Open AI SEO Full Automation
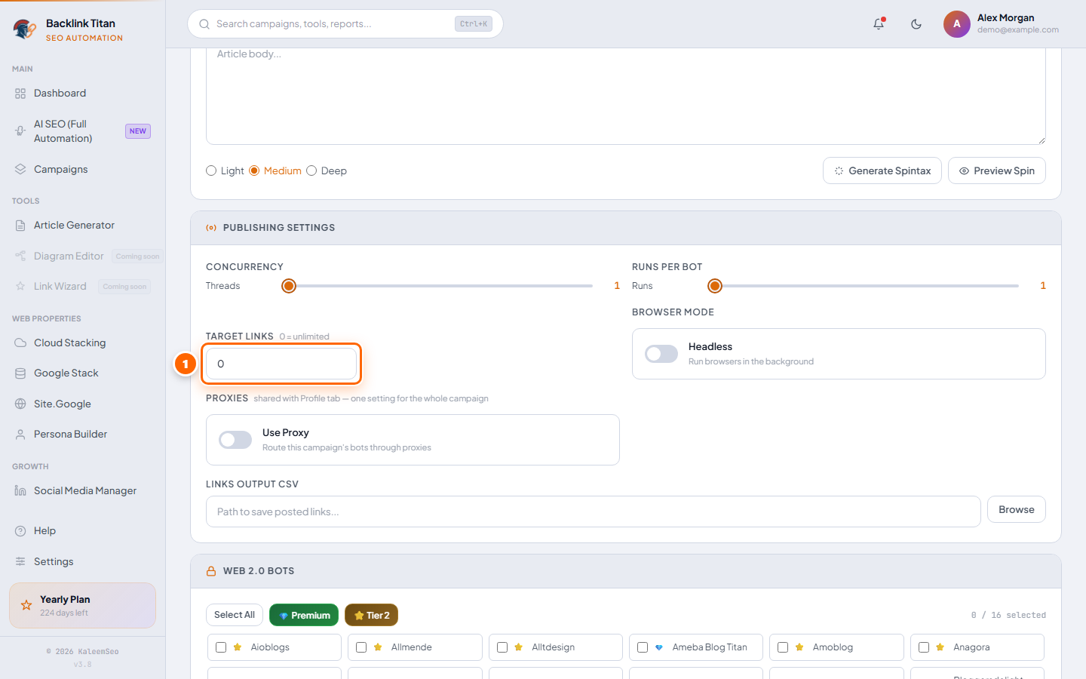Image resolution: width=1086 pixels, height=679 pixels. point(83,131)
